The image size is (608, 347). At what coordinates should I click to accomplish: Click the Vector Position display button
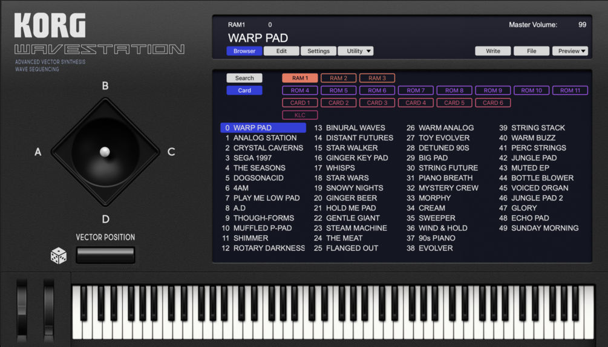(105, 255)
